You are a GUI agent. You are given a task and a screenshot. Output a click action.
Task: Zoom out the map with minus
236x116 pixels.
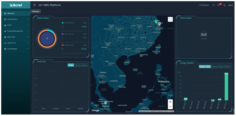click(x=170, y=107)
